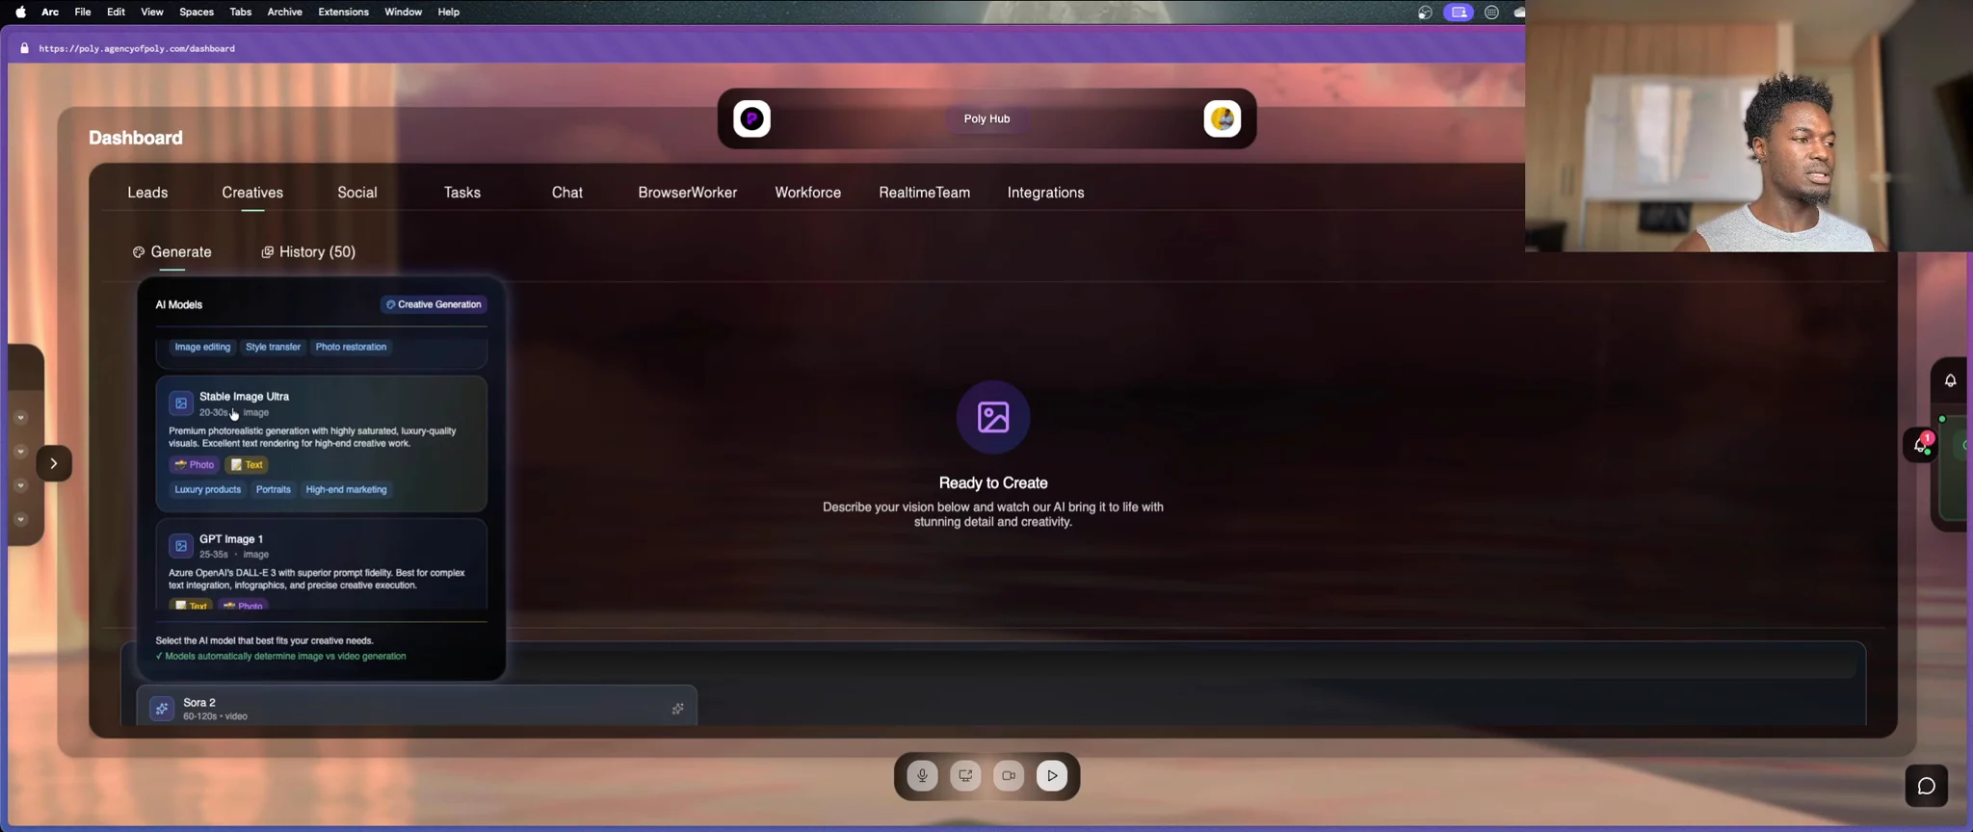
Task: Select the Stable Image Ultra model
Action: tap(321, 442)
